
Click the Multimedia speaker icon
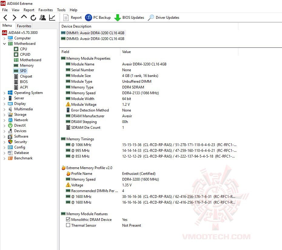click(x=10, y=109)
